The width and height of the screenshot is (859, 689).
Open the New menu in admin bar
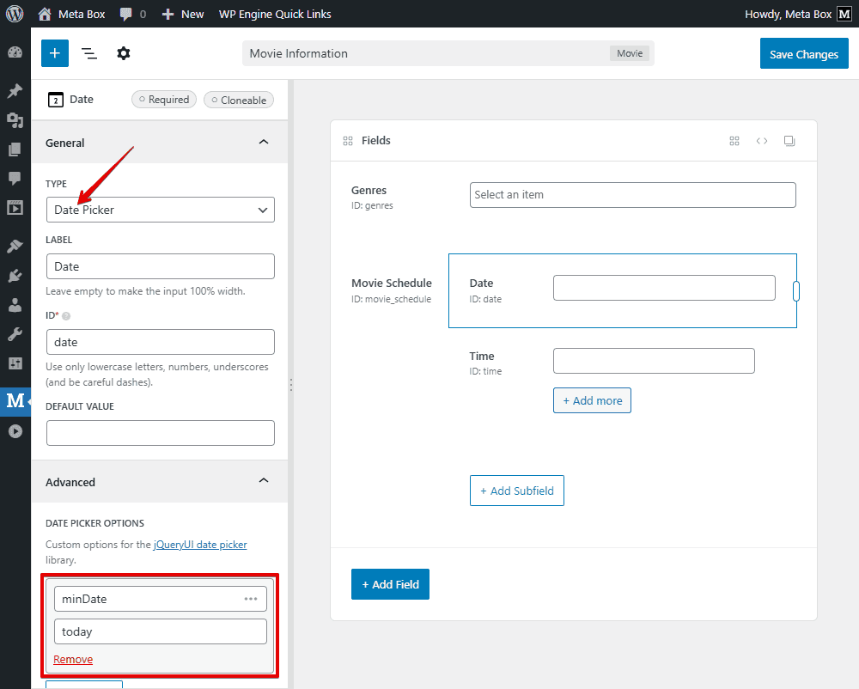[x=183, y=14]
